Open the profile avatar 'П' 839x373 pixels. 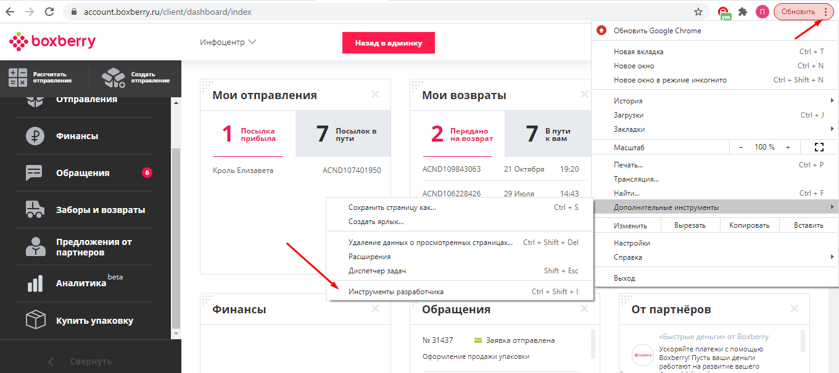762,12
